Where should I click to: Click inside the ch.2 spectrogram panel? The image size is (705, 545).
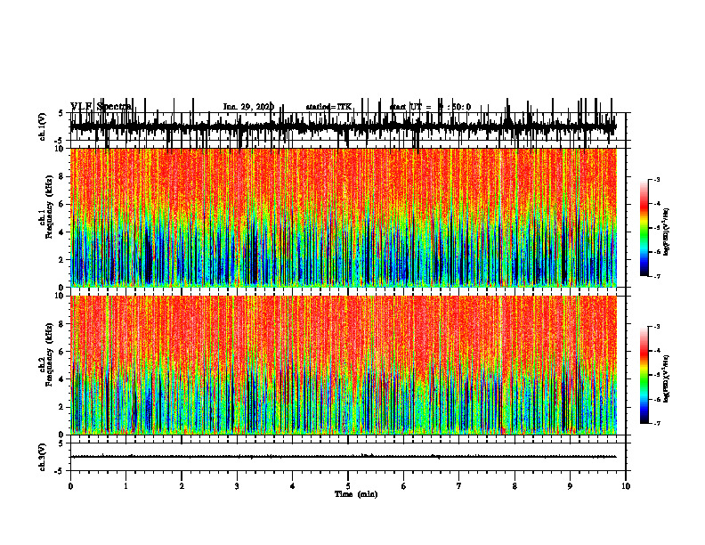tap(344, 365)
